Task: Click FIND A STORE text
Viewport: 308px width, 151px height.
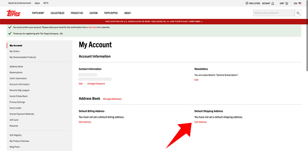Action: [x=254, y=3]
